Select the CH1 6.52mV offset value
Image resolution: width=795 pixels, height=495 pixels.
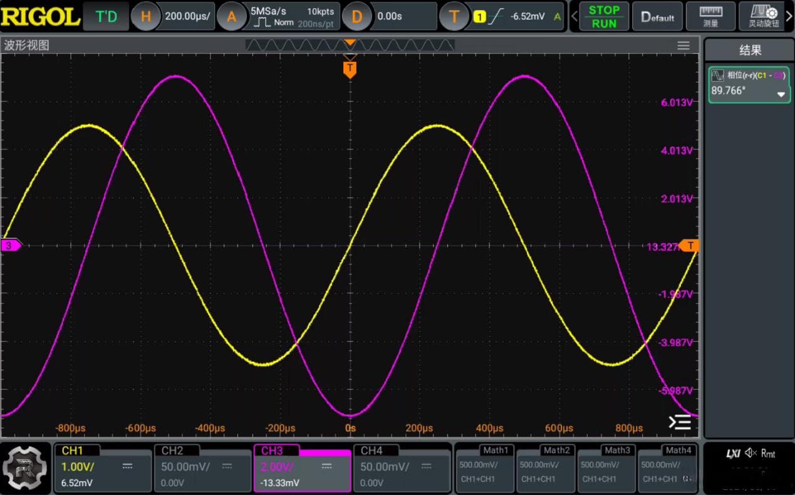(77, 483)
